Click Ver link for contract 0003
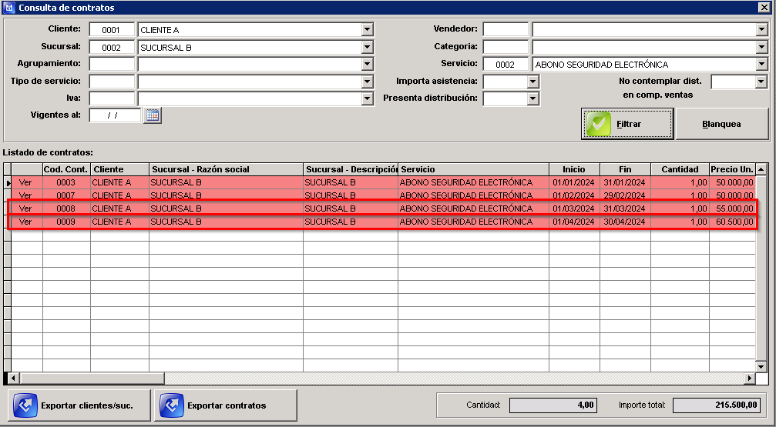Screen dimensions: 776x427 [25, 182]
